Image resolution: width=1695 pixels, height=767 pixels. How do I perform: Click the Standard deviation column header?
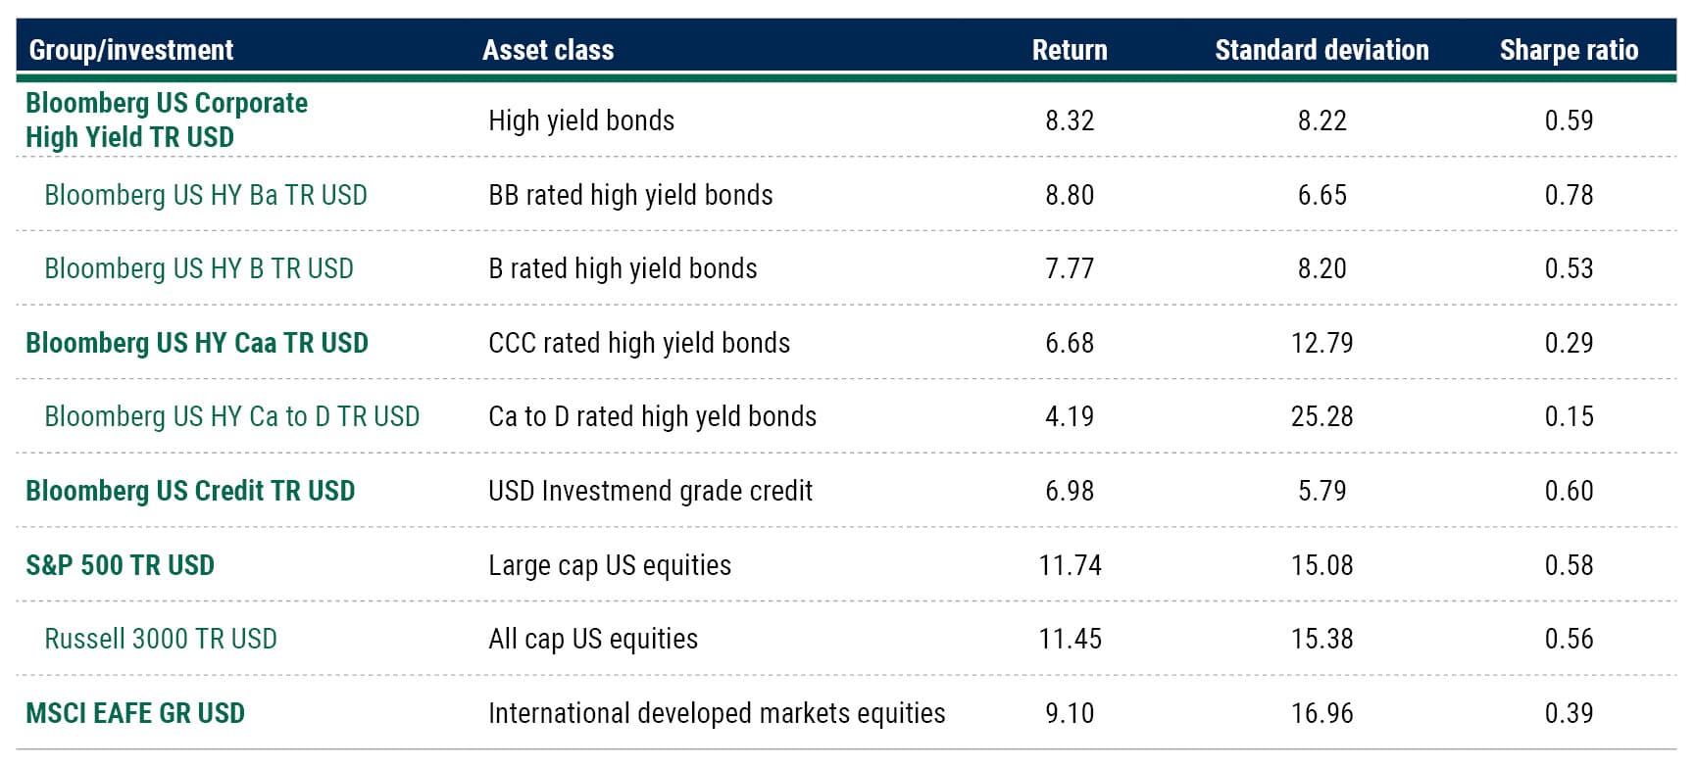1321,50
